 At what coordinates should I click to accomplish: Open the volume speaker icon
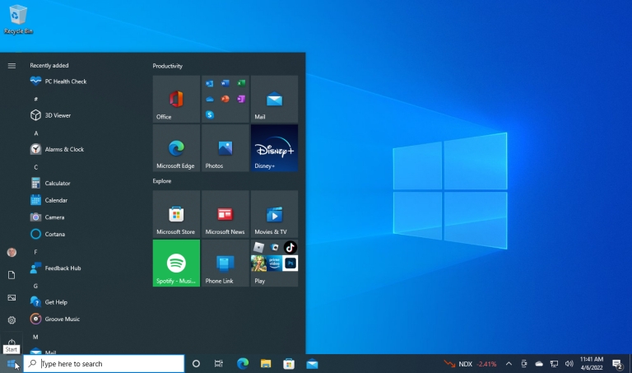(569, 364)
